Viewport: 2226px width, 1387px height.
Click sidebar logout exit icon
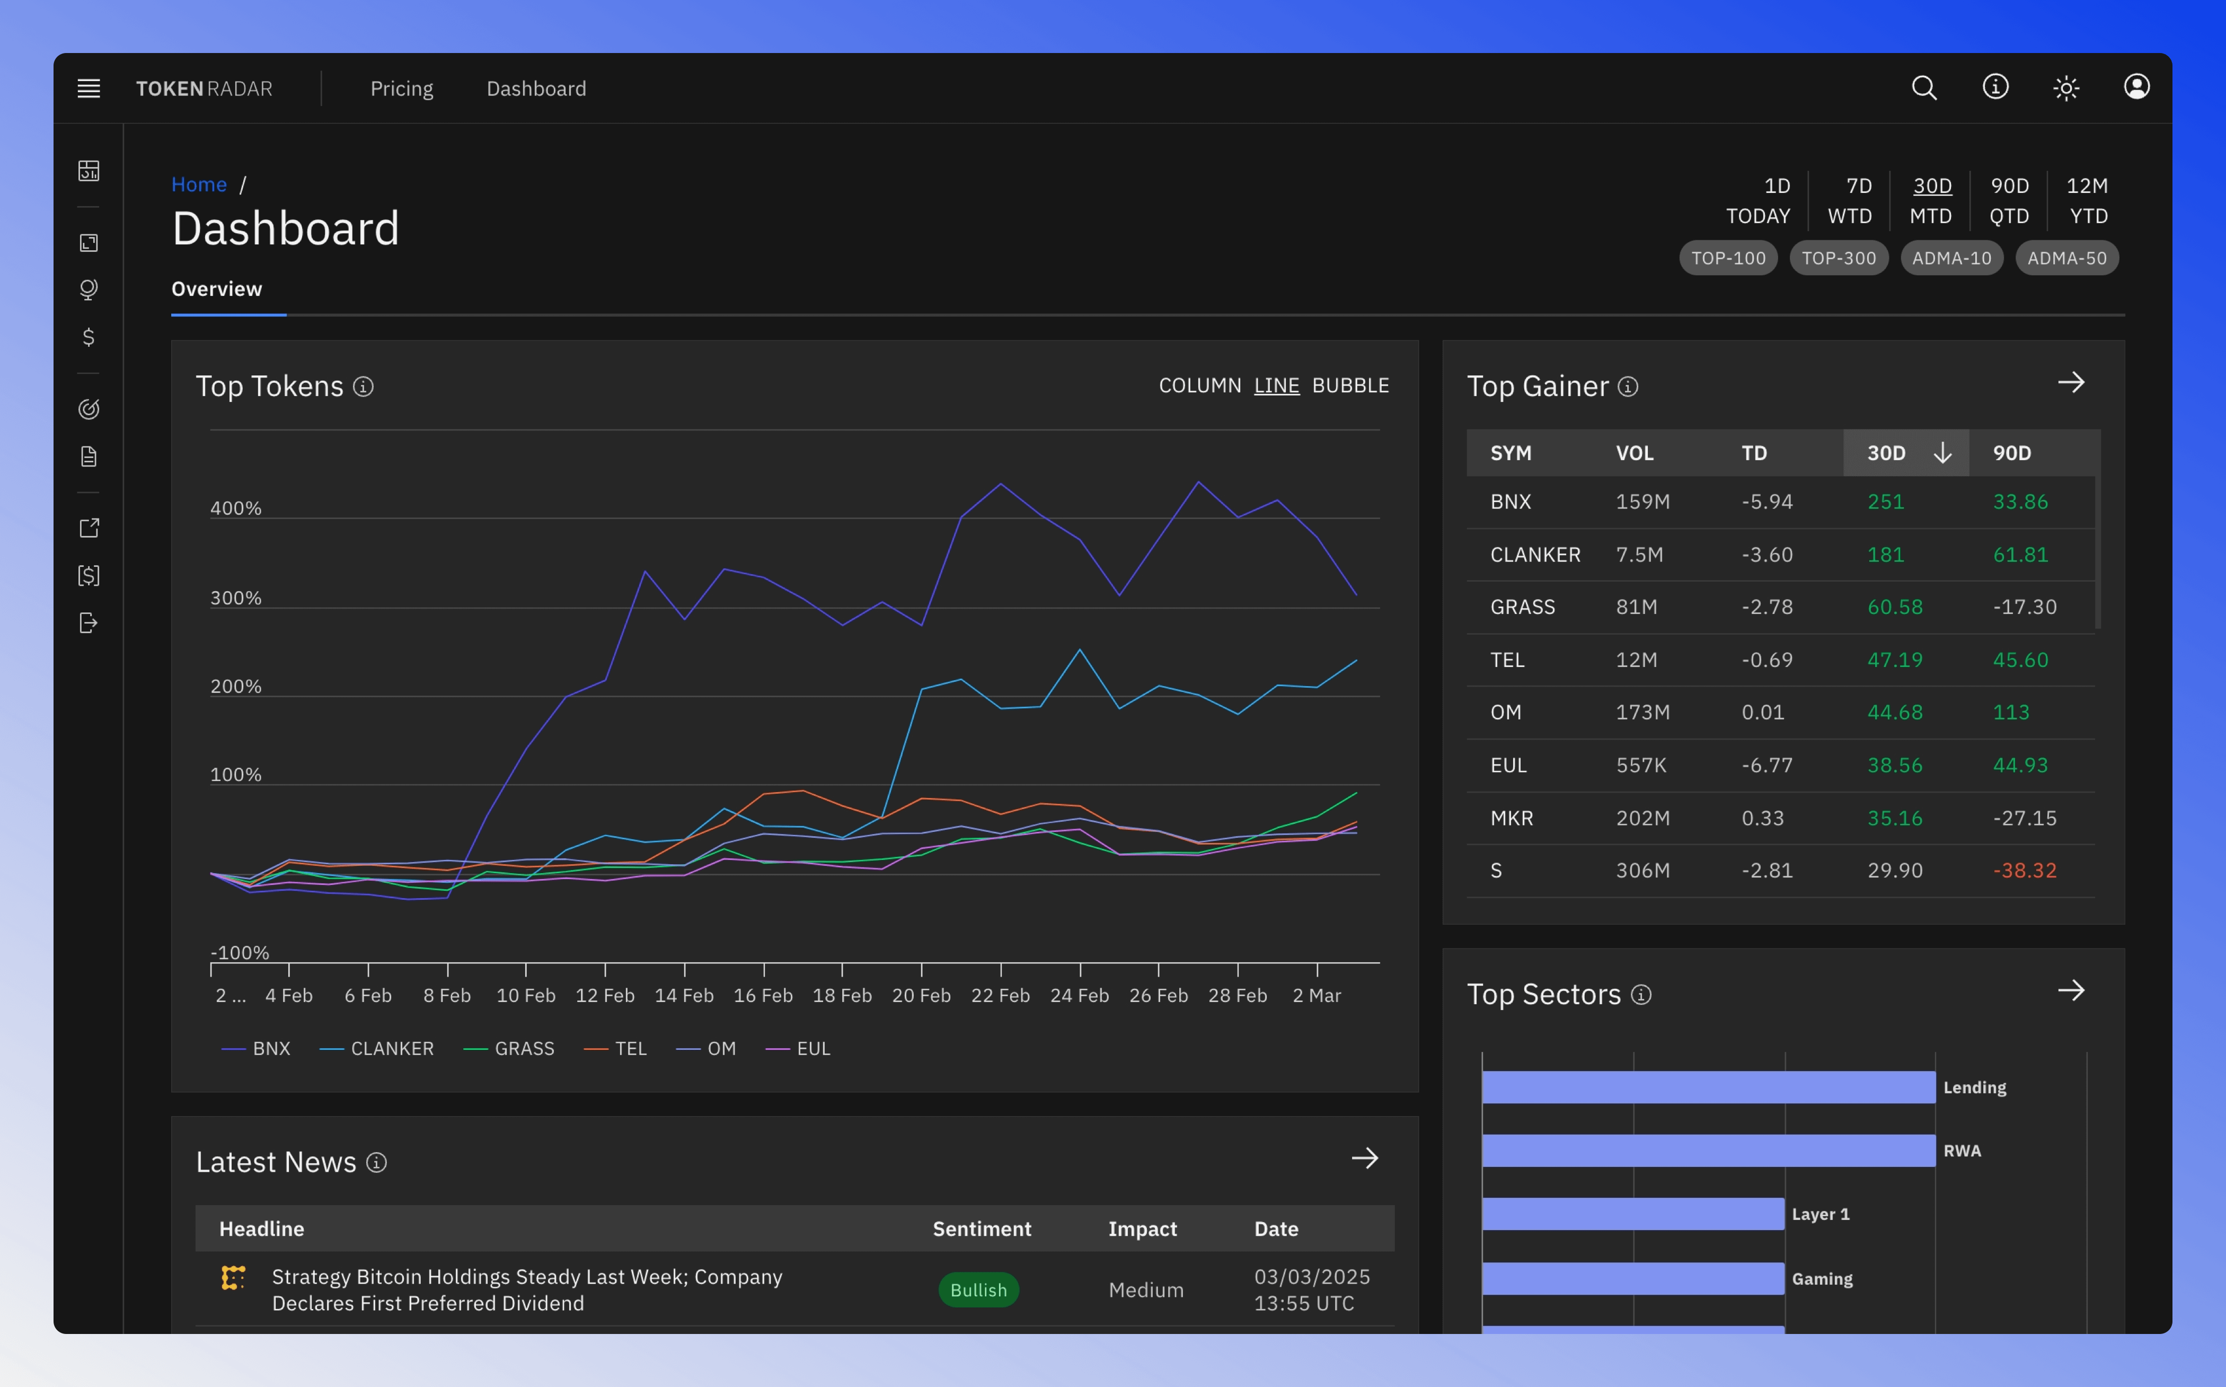point(89,623)
